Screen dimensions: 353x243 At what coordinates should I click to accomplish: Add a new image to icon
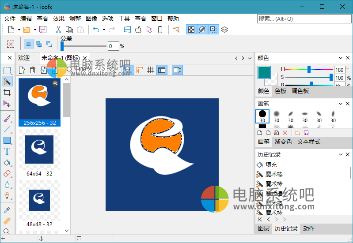click(22, 70)
